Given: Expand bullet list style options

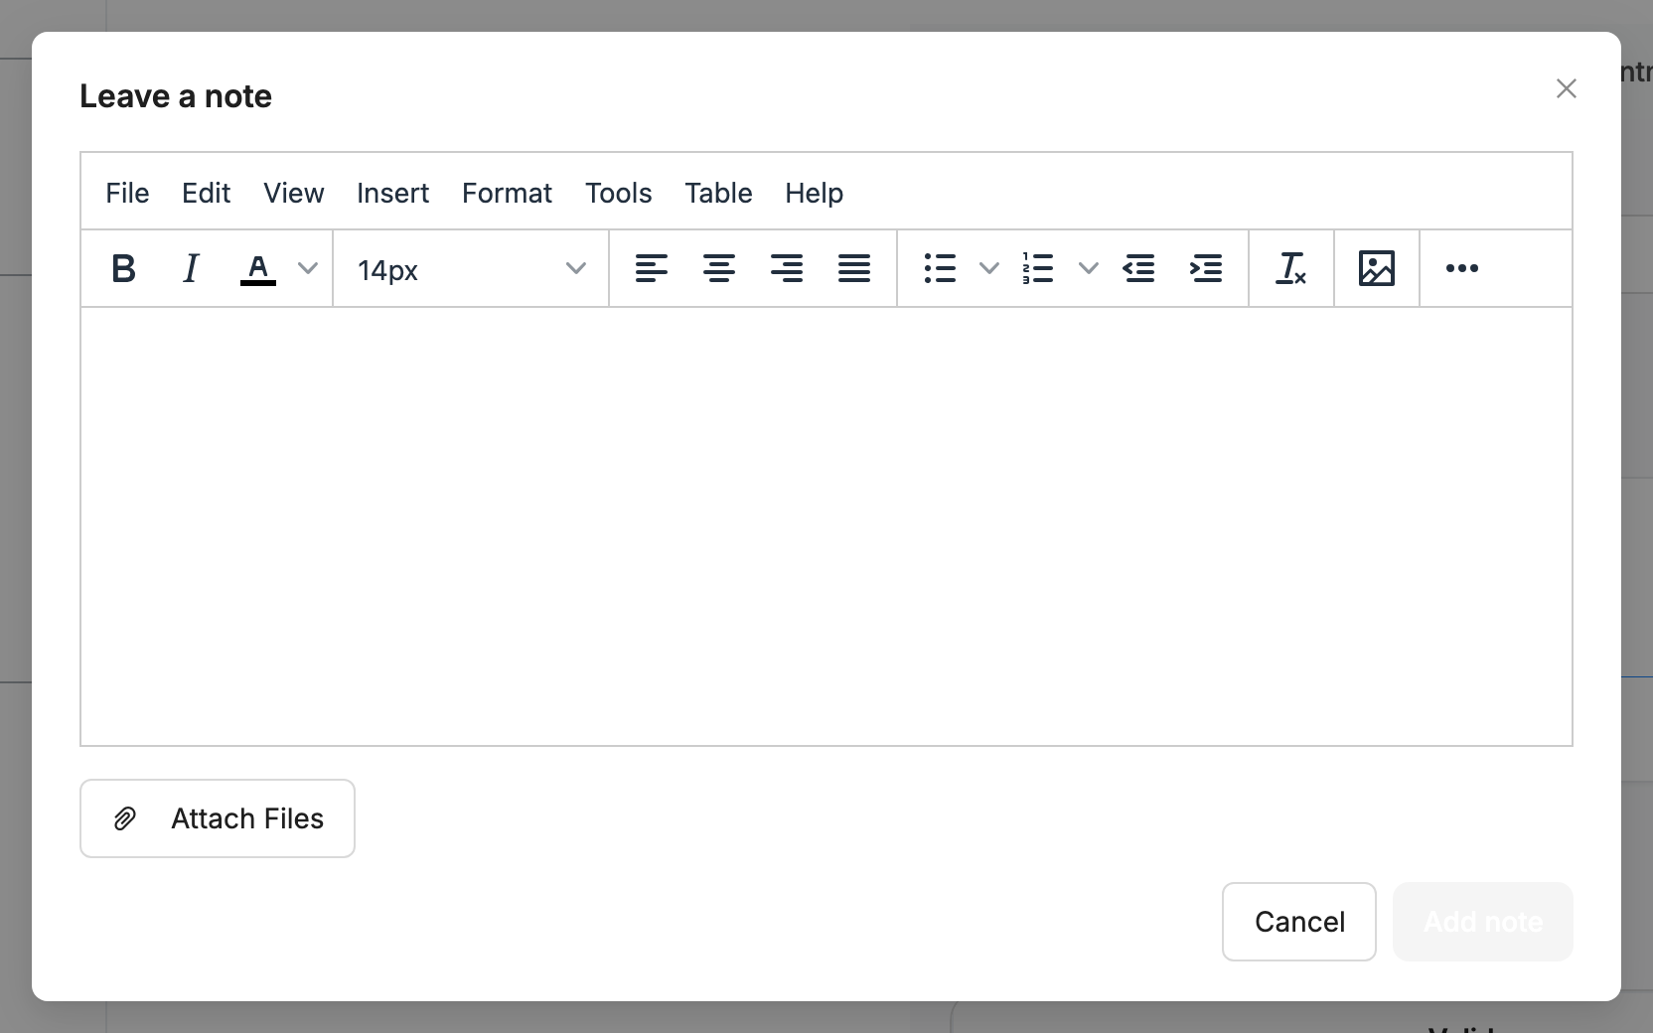Looking at the screenshot, I should 988,268.
